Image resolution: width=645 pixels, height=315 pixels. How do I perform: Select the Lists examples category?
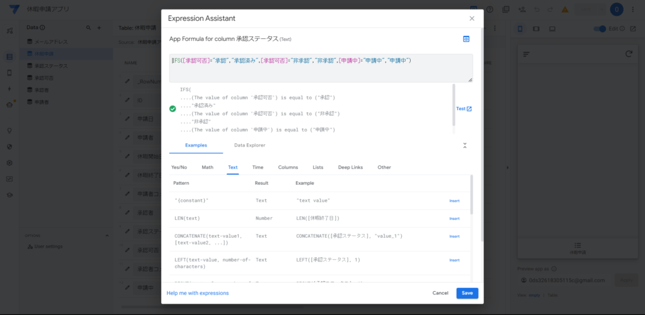click(x=318, y=167)
